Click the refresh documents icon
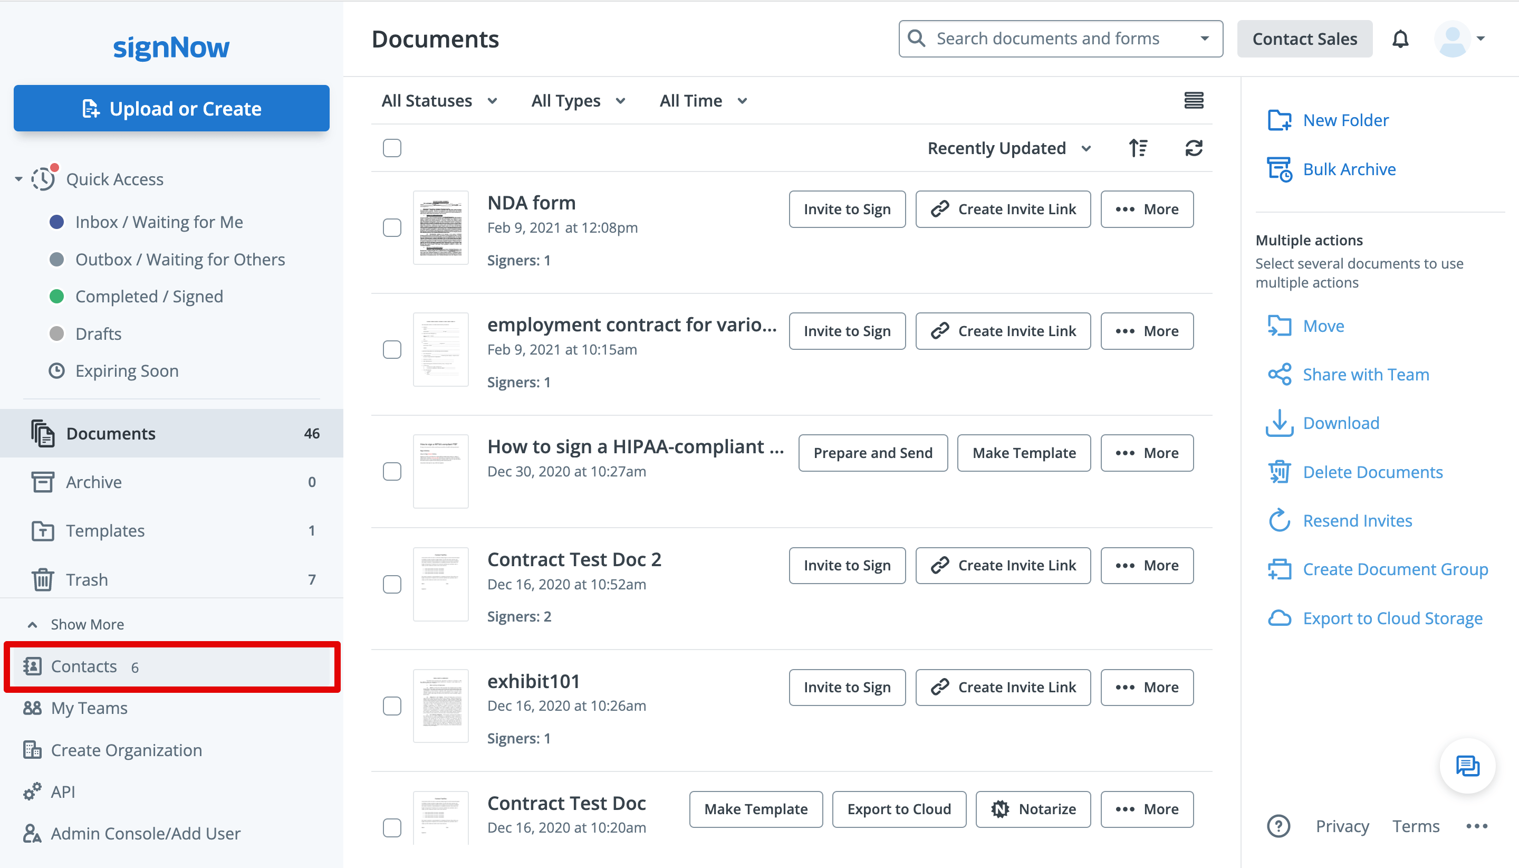Image resolution: width=1519 pixels, height=868 pixels. point(1193,148)
